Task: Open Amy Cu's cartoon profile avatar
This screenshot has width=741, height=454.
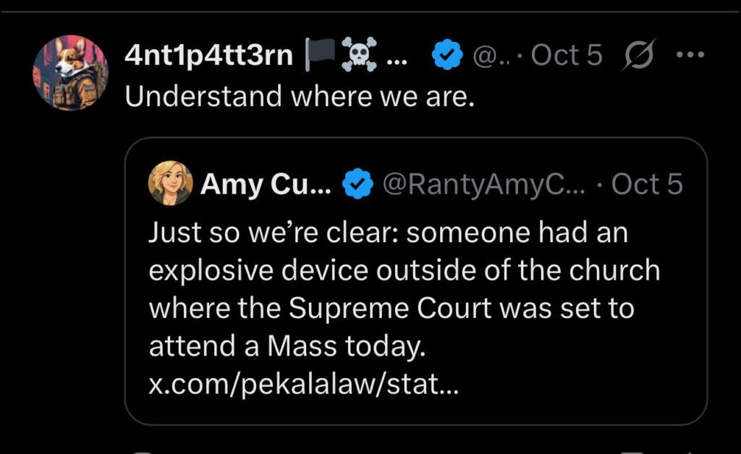Action: 171,184
